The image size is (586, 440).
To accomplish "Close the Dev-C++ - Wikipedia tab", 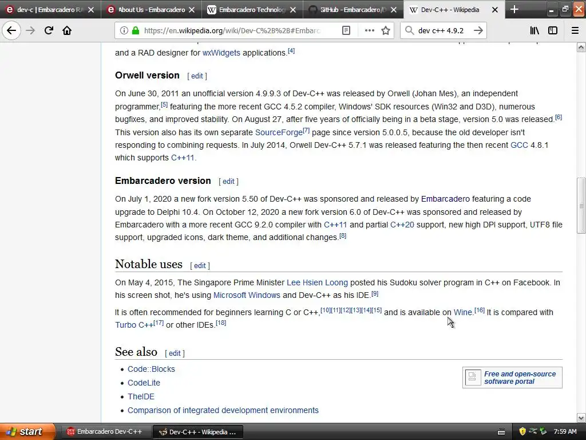I will [495, 10].
